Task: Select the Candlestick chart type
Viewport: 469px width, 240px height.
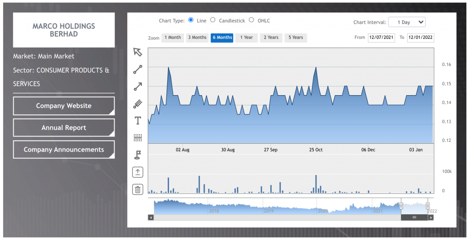Action: [x=213, y=20]
